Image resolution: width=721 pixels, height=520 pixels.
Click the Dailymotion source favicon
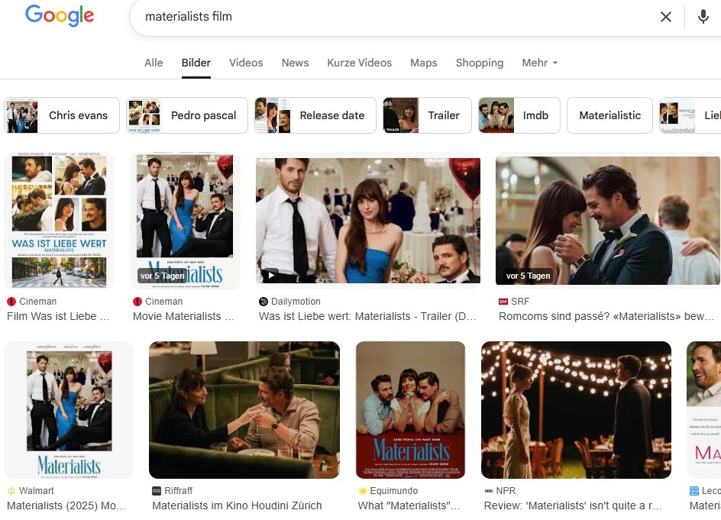(x=264, y=302)
